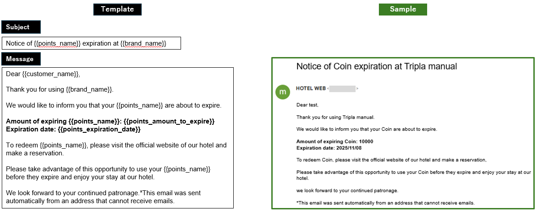Click the {{customer_name}} placeholder in greeting

(50, 74)
